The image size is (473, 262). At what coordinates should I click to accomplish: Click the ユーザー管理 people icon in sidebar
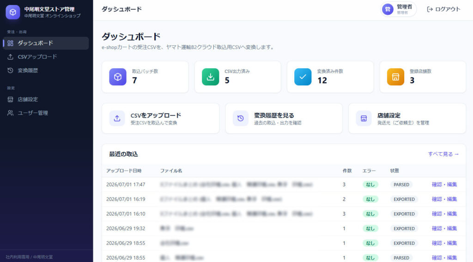click(x=10, y=113)
